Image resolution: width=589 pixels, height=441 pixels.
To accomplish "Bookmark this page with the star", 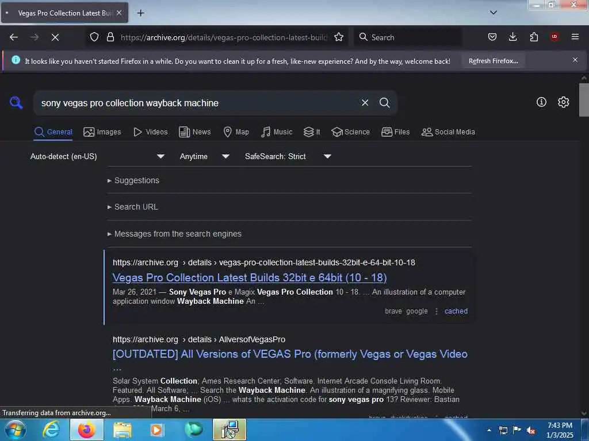I will tap(338, 37).
